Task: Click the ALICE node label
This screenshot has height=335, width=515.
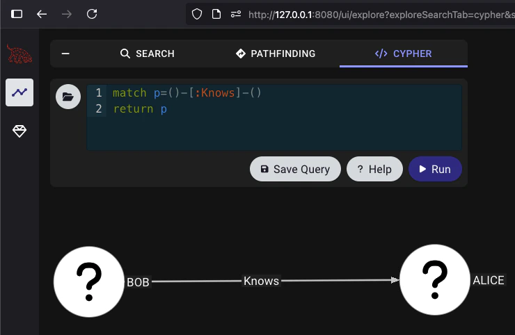Action: point(489,280)
